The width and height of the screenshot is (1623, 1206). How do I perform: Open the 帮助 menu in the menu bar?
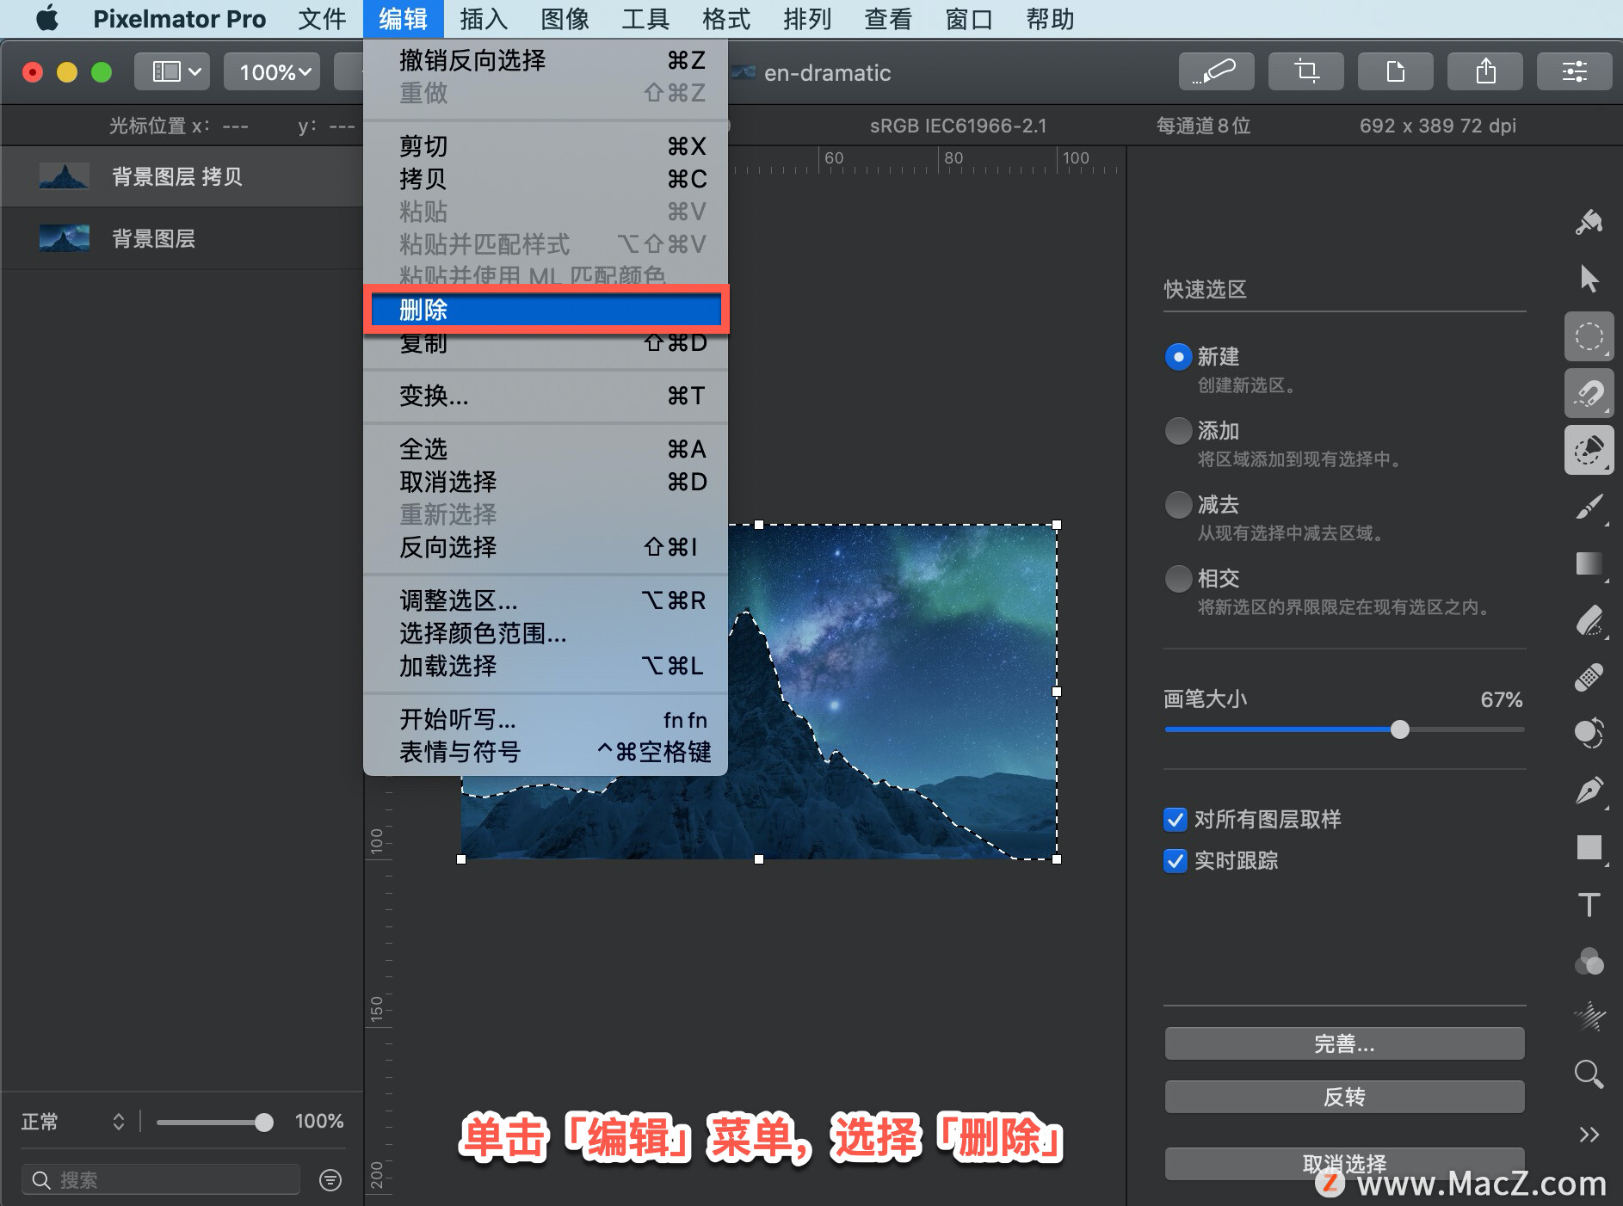coord(1048,19)
